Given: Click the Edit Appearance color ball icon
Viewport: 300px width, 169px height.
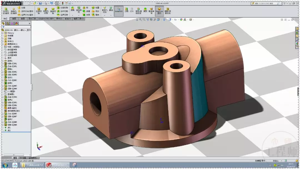Looking at the screenshot, I should (x=181, y=19).
